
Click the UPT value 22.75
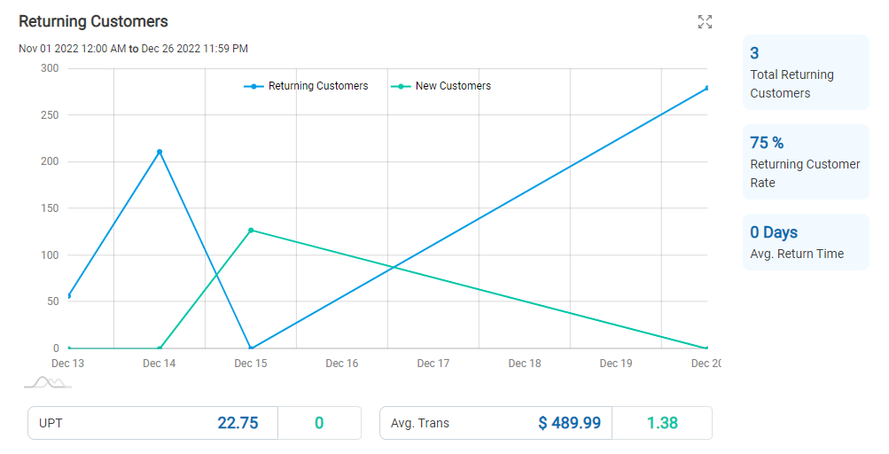coord(238,423)
